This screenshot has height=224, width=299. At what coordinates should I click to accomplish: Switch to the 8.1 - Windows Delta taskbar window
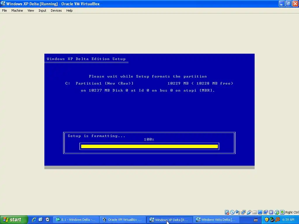pos(76,220)
